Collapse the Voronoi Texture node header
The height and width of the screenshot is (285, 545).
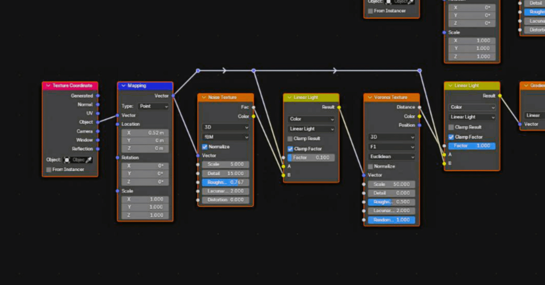pos(370,97)
